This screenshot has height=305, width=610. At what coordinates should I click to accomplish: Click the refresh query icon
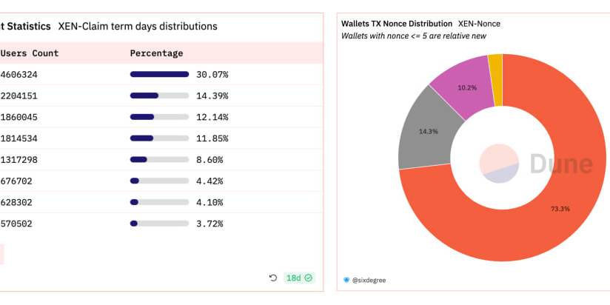272,278
